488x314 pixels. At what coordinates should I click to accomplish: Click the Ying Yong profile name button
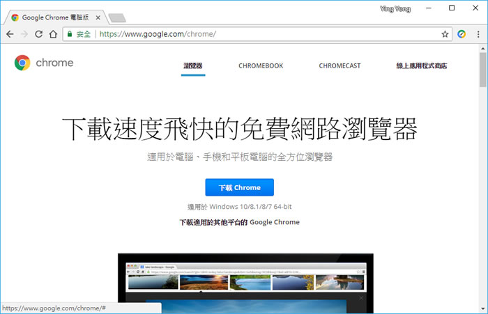(395, 9)
